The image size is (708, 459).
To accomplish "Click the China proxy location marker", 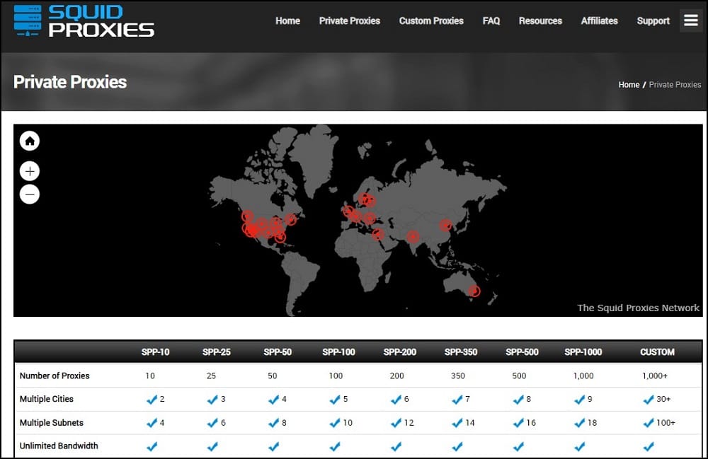I will click(x=446, y=225).
